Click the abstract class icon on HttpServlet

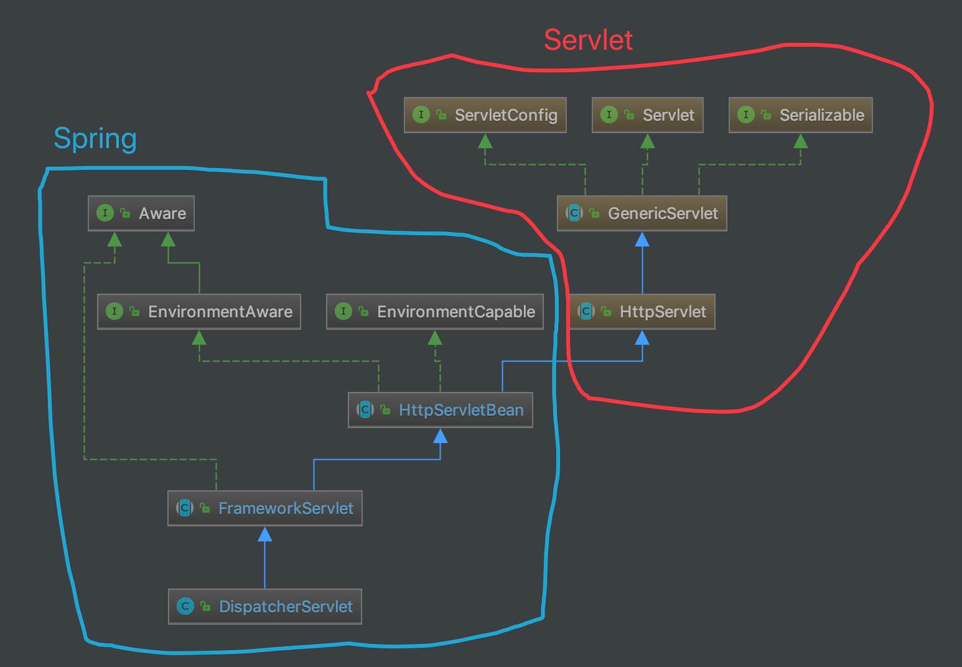point(586,311)
